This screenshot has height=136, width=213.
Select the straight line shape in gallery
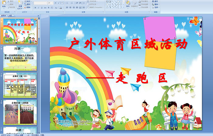point(113,2)
